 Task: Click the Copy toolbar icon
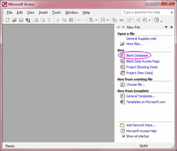64,20
